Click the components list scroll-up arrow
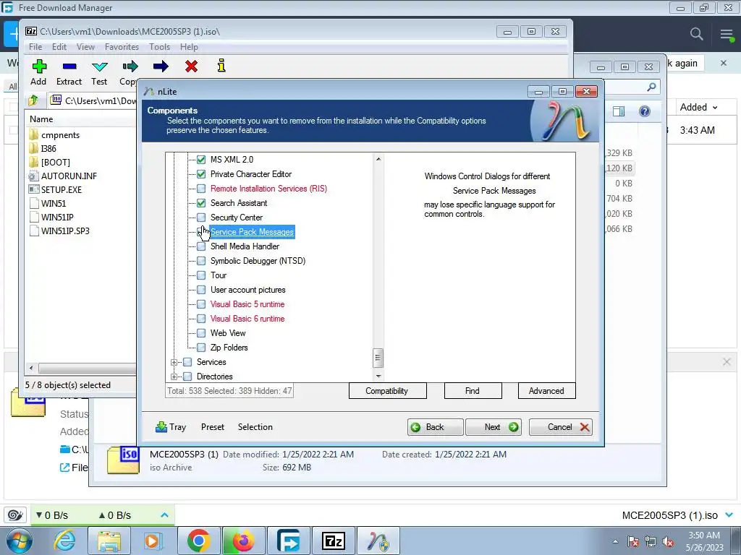The height and width of the screenshot is (555, 741). pos(378,160)
